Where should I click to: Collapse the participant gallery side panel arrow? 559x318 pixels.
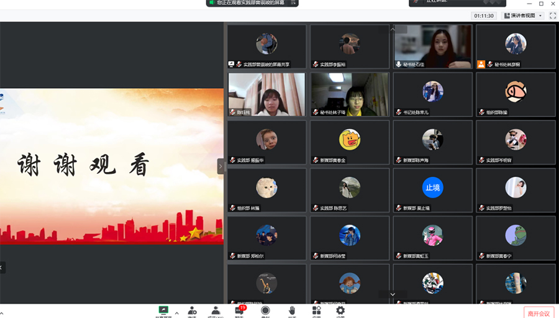(220, 166)
